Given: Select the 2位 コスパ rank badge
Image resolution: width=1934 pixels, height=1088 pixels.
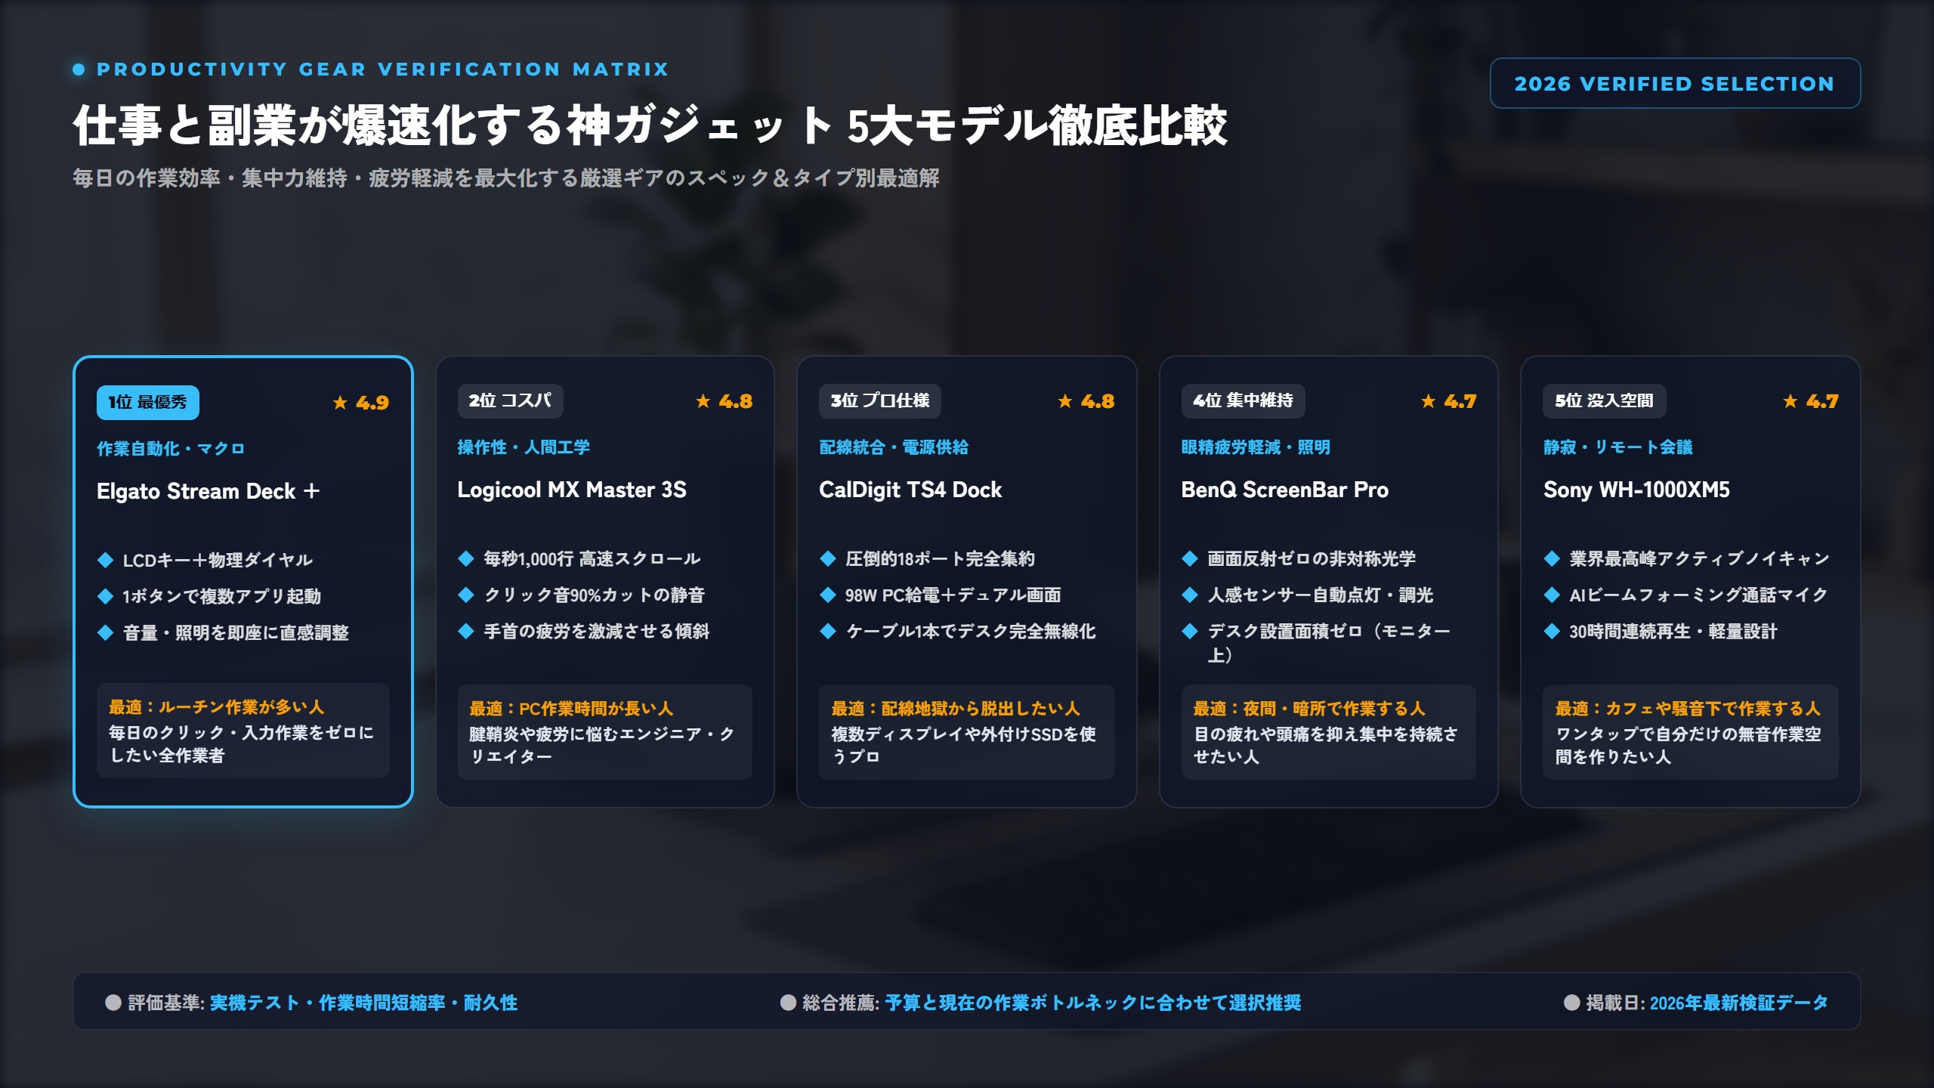Looking at the screenshot, I should click(x=510, y=400).
